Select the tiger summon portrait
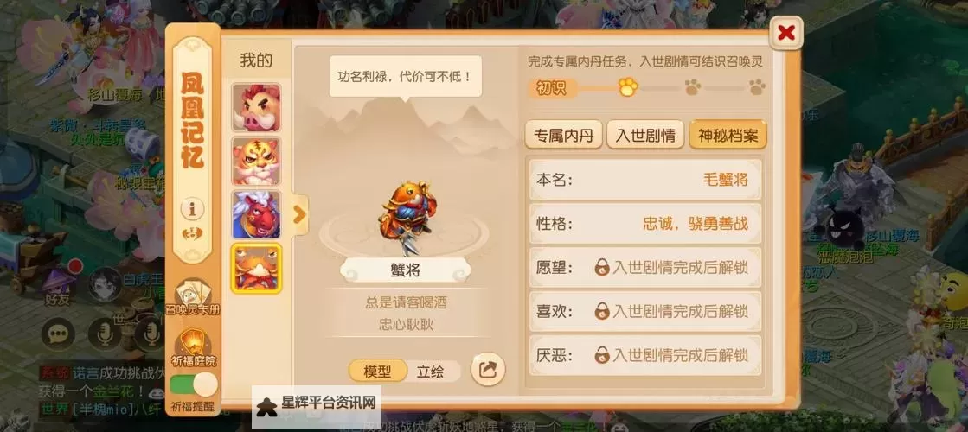 [x=255, y=161]
